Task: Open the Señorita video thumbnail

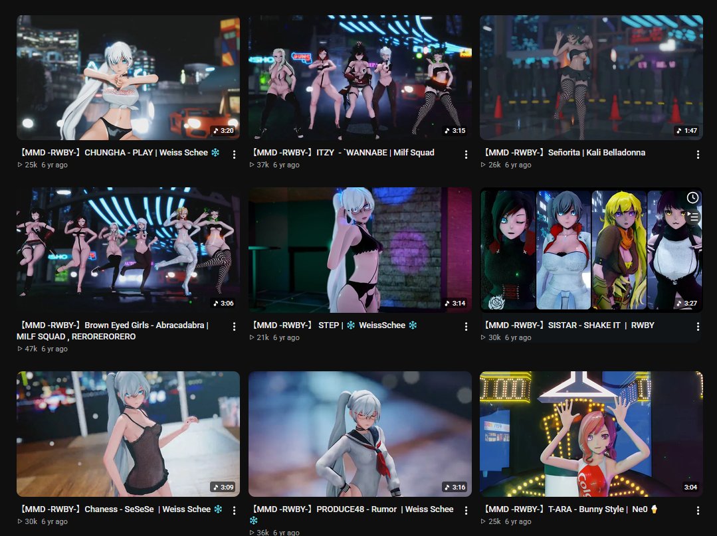Action: [591, 78]
